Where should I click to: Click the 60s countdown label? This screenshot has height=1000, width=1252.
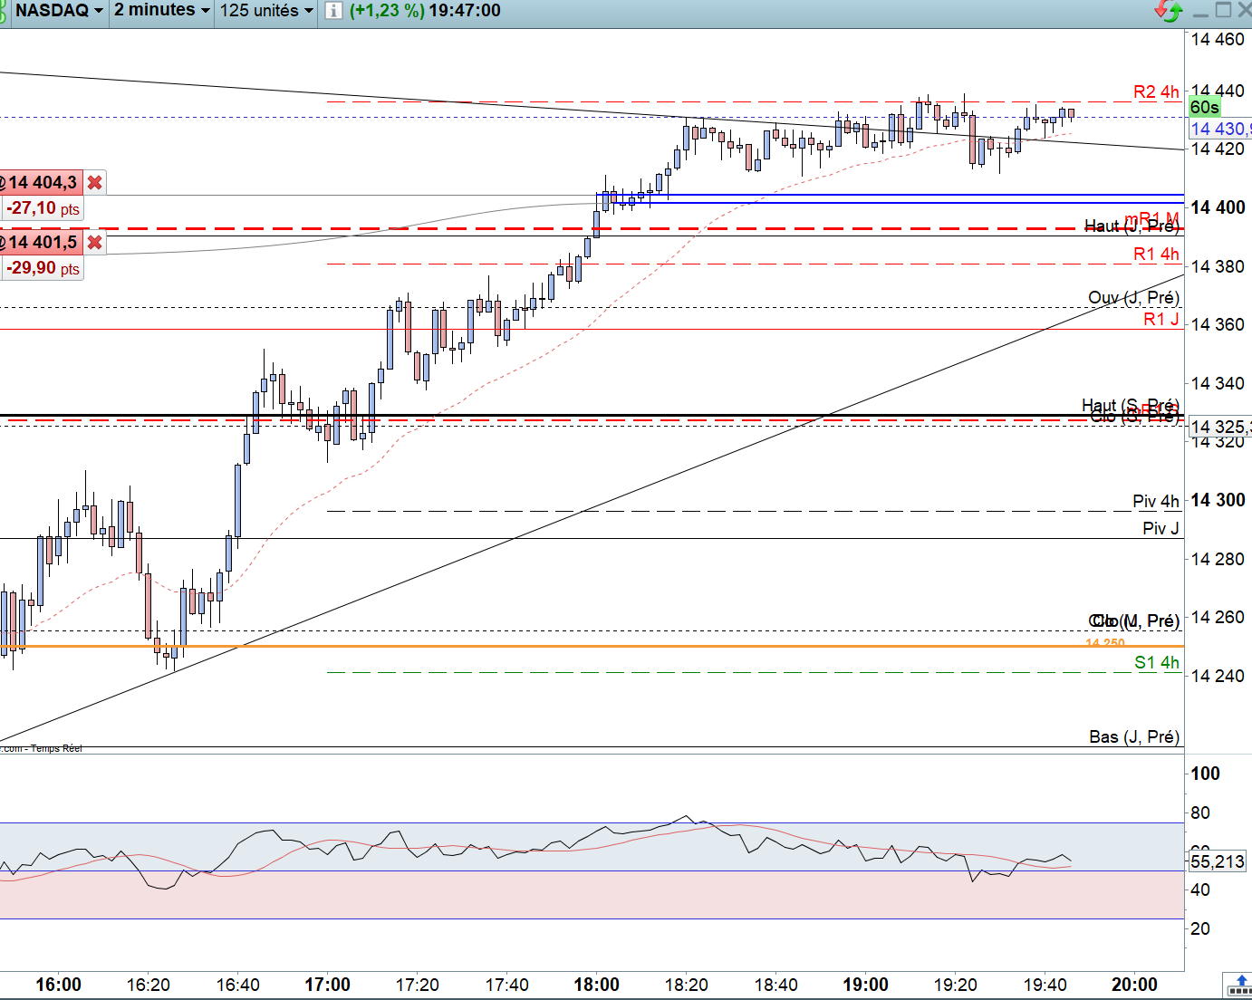pos(1204,108)
